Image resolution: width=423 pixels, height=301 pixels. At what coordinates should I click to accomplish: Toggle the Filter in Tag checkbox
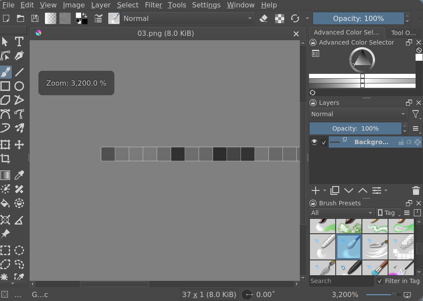tap(380, 281)
